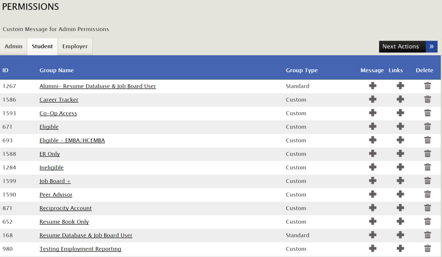The image size is (442, 257).
Task: Add links for ER Only group
Action: (x=400, y=153)
